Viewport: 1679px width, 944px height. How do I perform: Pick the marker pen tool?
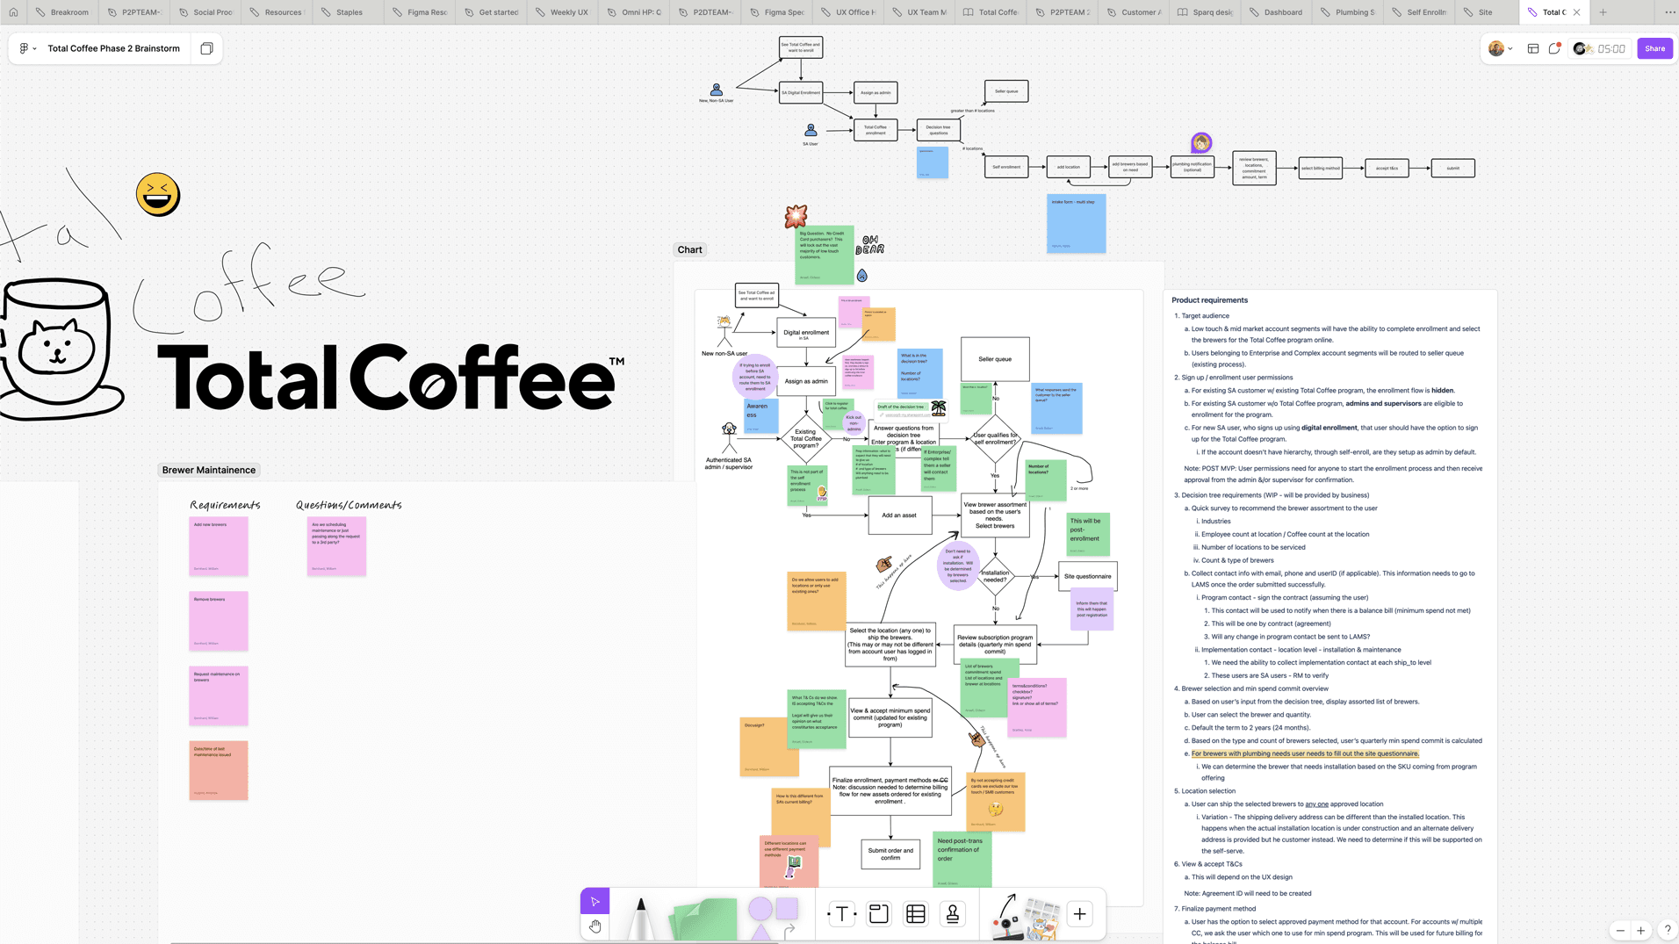tap(641, 918)
